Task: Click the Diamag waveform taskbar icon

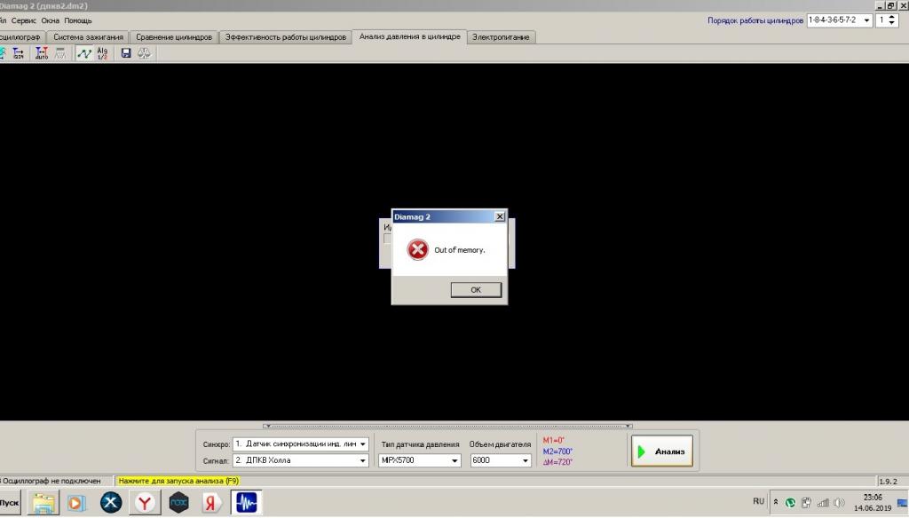Action: (247, 502)
